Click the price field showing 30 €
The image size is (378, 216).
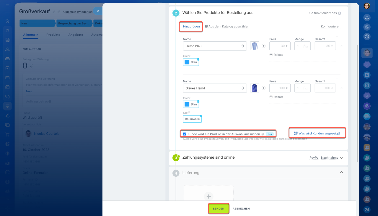(x=280, y=46)
